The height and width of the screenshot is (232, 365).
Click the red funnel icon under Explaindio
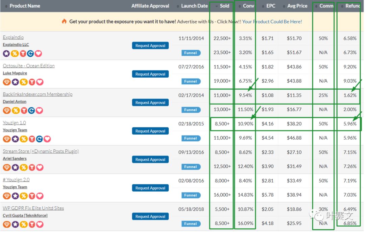[23, 54]
